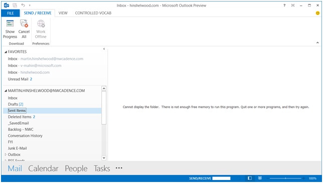
Task: Collapse the ribbon with the caret arrow
Action: (x=317, y=43)
